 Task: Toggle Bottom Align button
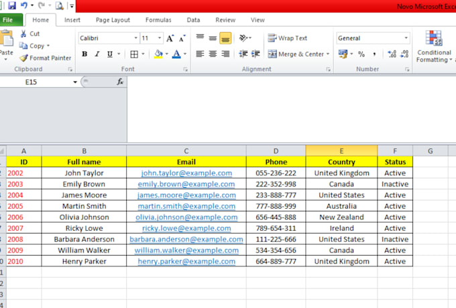225,38
